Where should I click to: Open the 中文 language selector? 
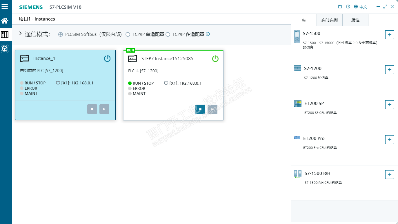pos(363,7)
